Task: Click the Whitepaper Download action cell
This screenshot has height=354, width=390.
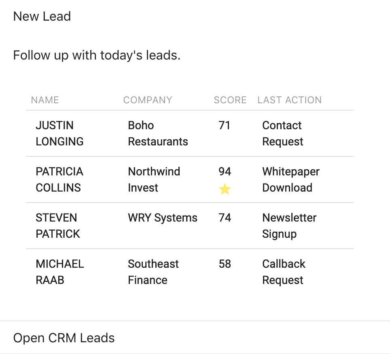Action: [291, 179]
